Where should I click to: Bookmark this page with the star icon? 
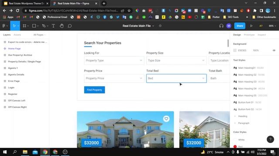click(129, 10)
